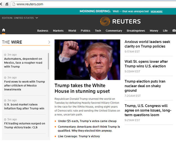
Task: Open 'Under $5 each, Trump's votes came cheap'
Action: pos(87,121)
